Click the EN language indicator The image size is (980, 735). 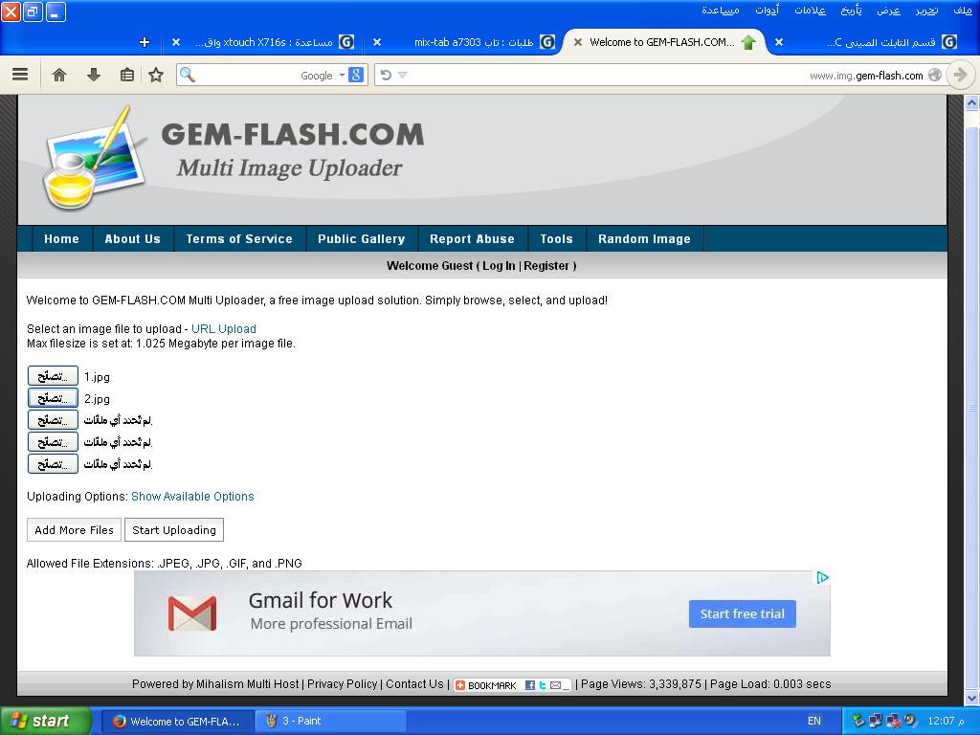[814, 721]
